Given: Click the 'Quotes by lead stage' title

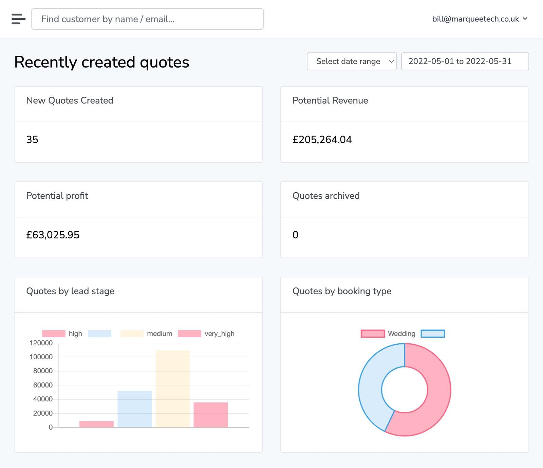Looking at the screenshot, I should point(70,291).
